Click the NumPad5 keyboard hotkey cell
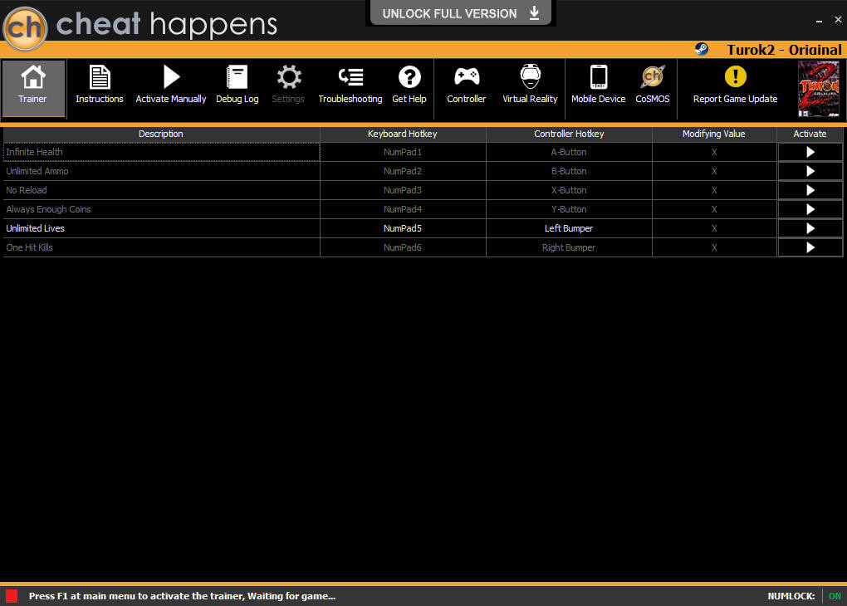Image resolution: width=847 pixels, height=606 pixels. [403, 228]
